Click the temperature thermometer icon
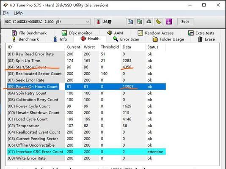The image size is (226, 169). click(98, 22)
